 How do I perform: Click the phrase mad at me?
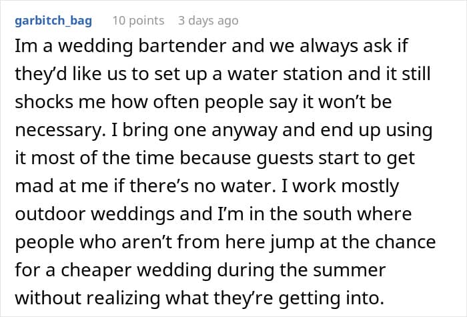(x=61, y=186)
